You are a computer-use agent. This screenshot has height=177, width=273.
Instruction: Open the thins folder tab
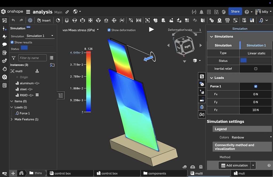[36, 173]
